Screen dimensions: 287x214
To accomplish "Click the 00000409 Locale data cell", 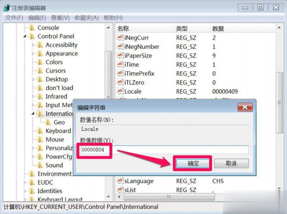I will click(x=225, y=91).
